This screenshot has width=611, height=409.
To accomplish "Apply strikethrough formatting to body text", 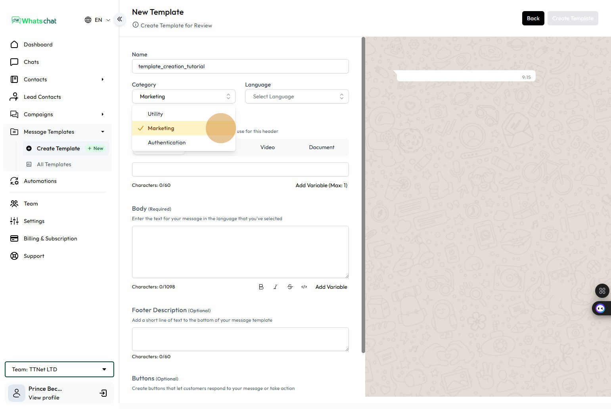I will [290, 287].
